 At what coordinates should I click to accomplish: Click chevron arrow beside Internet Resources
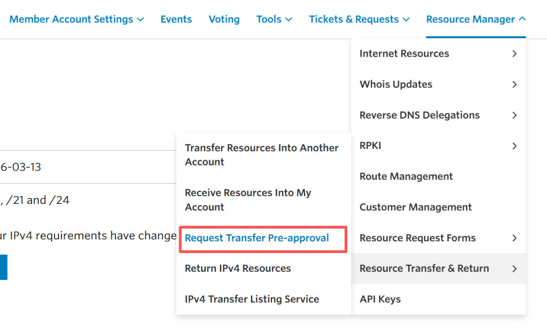514,53
